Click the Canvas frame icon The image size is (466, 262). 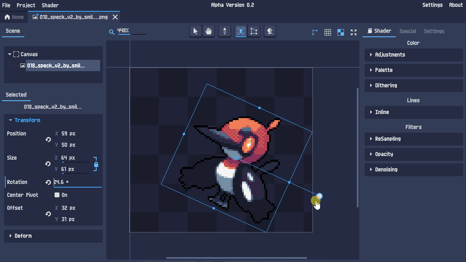point(16,54)
